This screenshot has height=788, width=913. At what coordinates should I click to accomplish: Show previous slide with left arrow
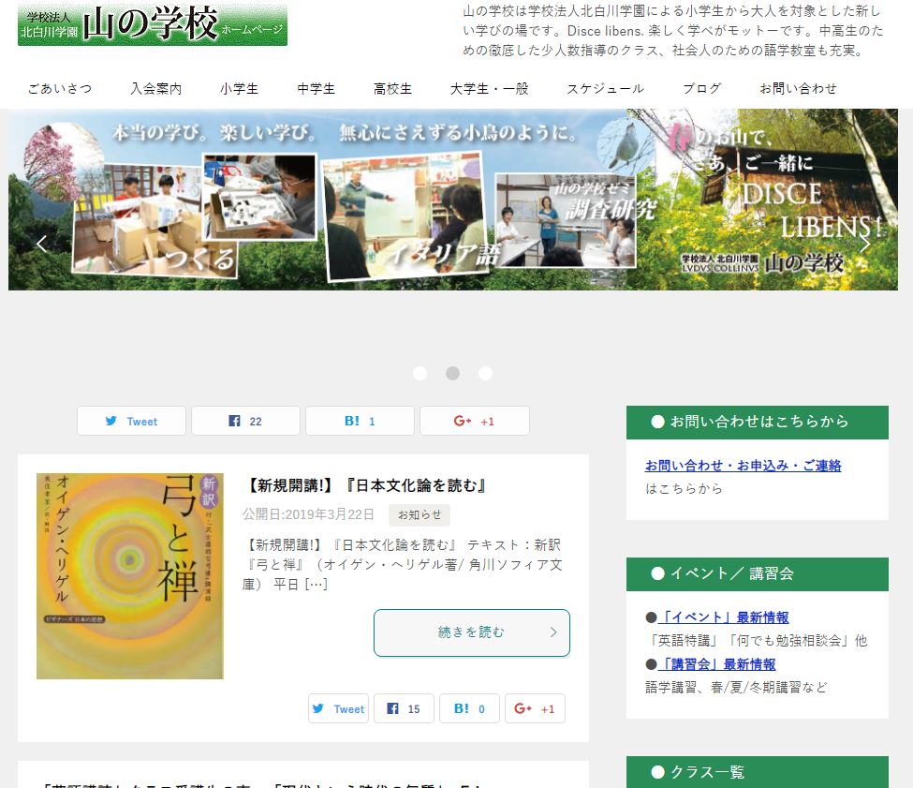coord(41,244)
